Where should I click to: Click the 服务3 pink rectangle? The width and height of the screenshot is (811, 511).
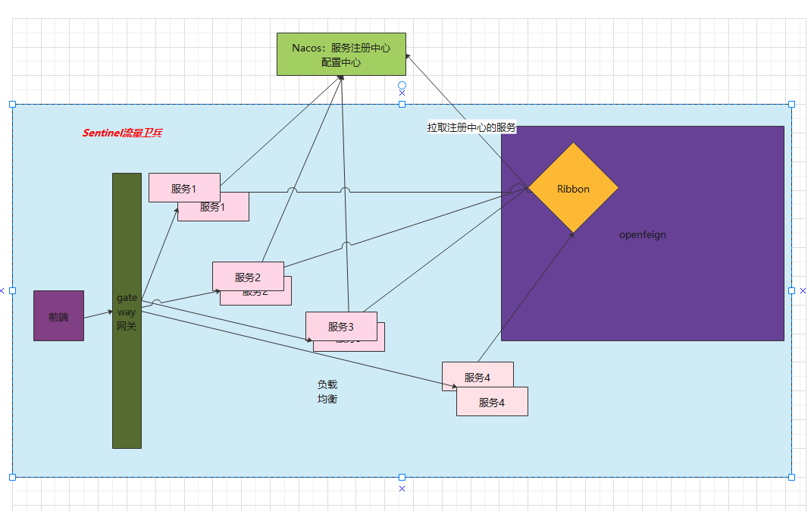tap(341, 326)
